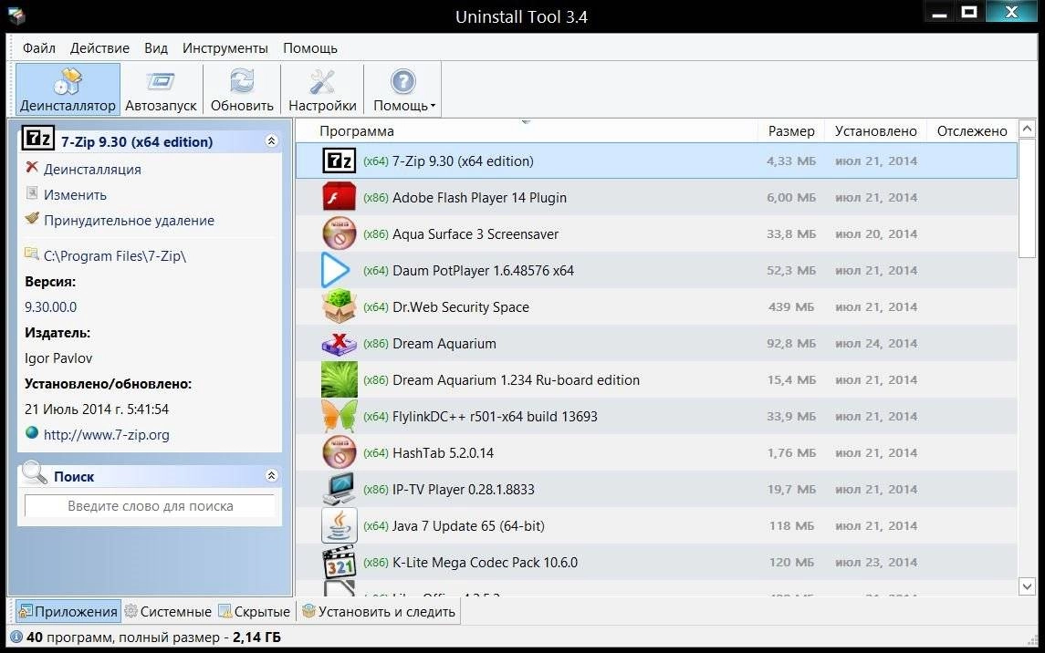1045x653 pixels.
Task: Click the Помощь toolbar icon with question mark
Action: pyautogui.click(x=402, y=82)
